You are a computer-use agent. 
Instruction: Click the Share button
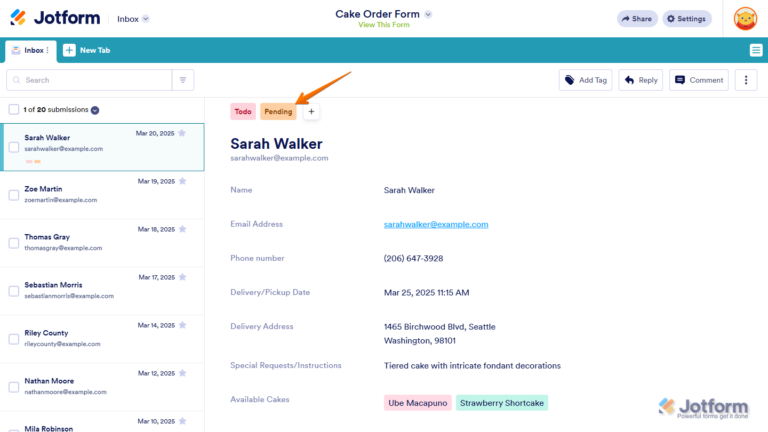click(637, 19)
